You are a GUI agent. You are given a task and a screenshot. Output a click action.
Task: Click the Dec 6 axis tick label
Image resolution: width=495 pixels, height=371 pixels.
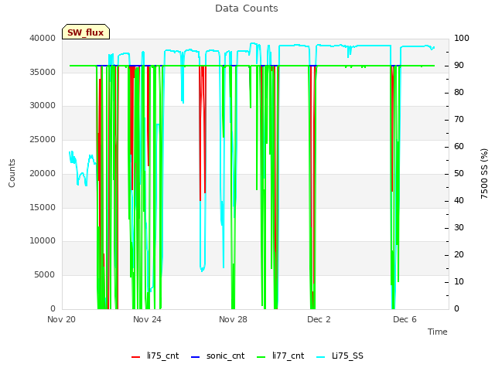(x=405, y=319)
